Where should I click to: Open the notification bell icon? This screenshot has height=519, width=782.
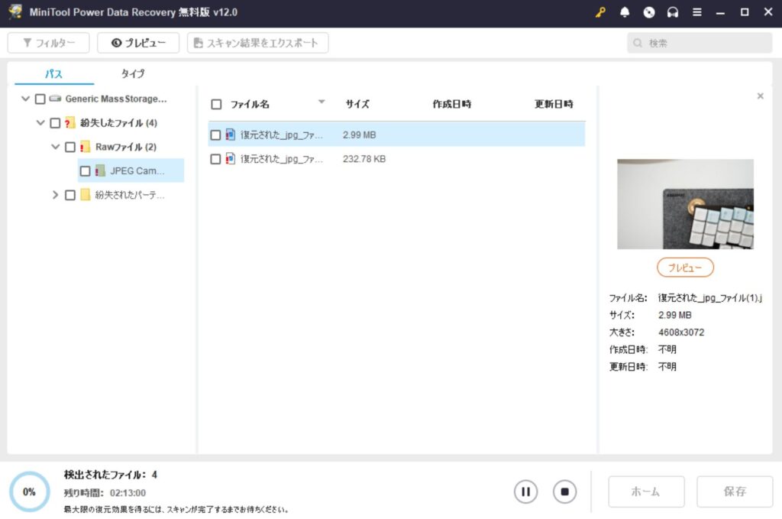[625, 12]
